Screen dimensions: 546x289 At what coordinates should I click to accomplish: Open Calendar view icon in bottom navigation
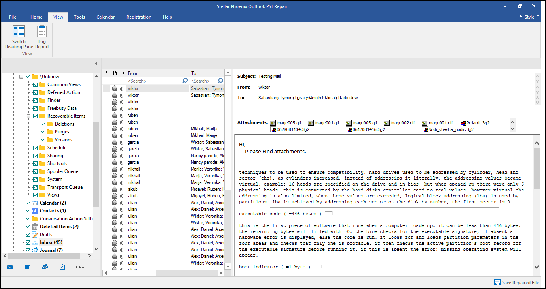pos(28,267)
